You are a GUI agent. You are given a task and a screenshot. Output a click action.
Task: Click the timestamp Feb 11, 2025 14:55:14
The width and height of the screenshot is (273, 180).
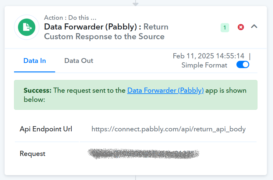coord(208,56)
